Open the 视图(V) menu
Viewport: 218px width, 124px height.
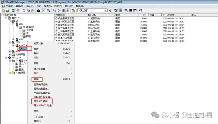click(48, 6)
